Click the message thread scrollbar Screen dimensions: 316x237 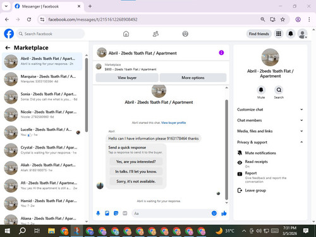[x=227, y=150]
